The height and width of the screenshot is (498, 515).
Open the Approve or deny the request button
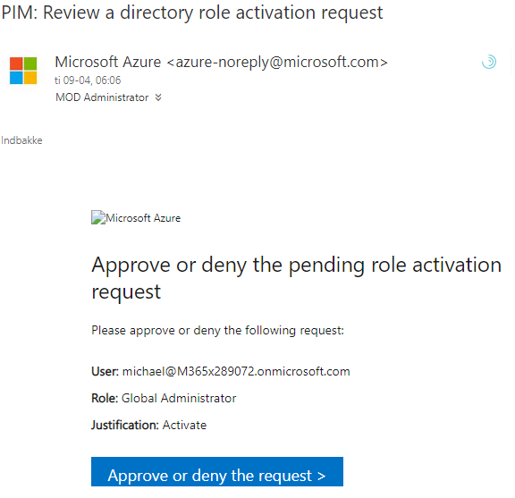(217, 471)
